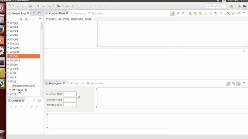248x139 pixels.
Task: Toggle Activate Trace Coloring in Histogram toolbar
Action: tap(239, 83)
